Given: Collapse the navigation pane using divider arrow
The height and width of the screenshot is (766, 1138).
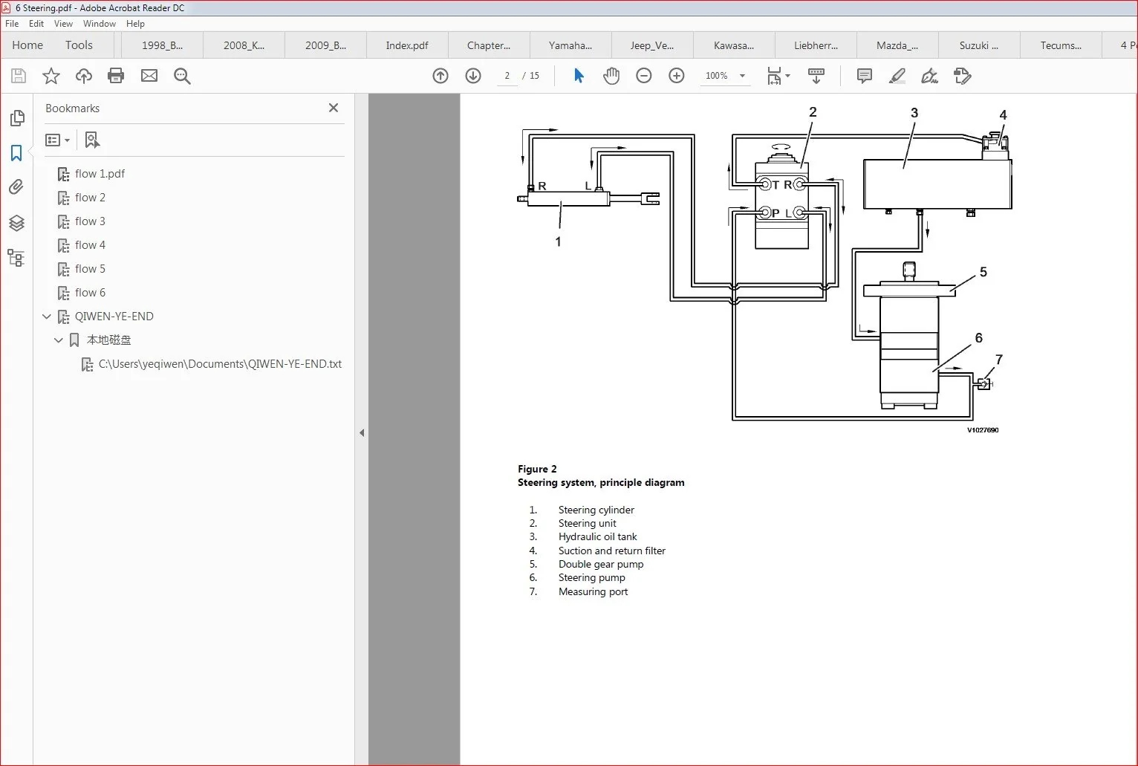Looking at the screenshot, I should point(362,432).
